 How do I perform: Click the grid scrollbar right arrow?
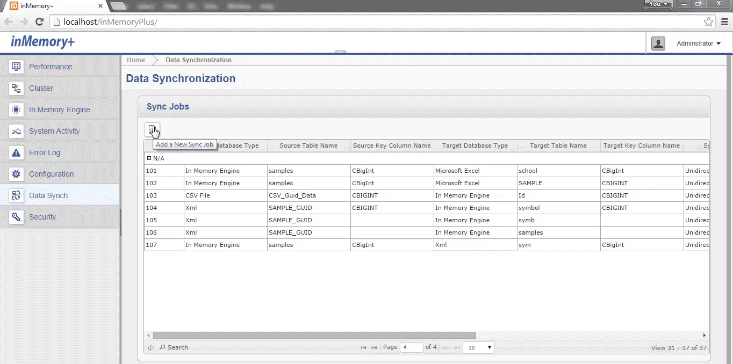pyautogui.click(x=705, y=335)
